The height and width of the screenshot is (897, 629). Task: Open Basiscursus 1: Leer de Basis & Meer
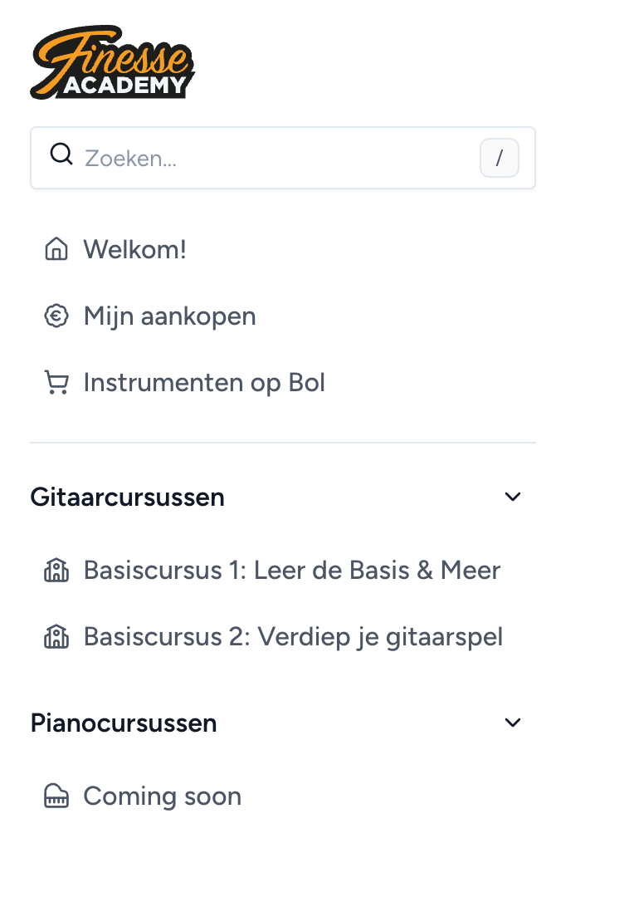pyautogui.click(x=292, y=571)
